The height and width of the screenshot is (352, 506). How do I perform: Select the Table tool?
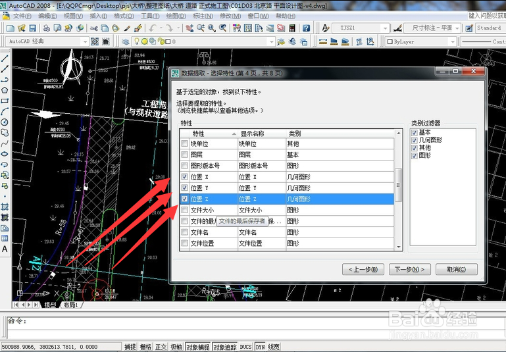5,238
